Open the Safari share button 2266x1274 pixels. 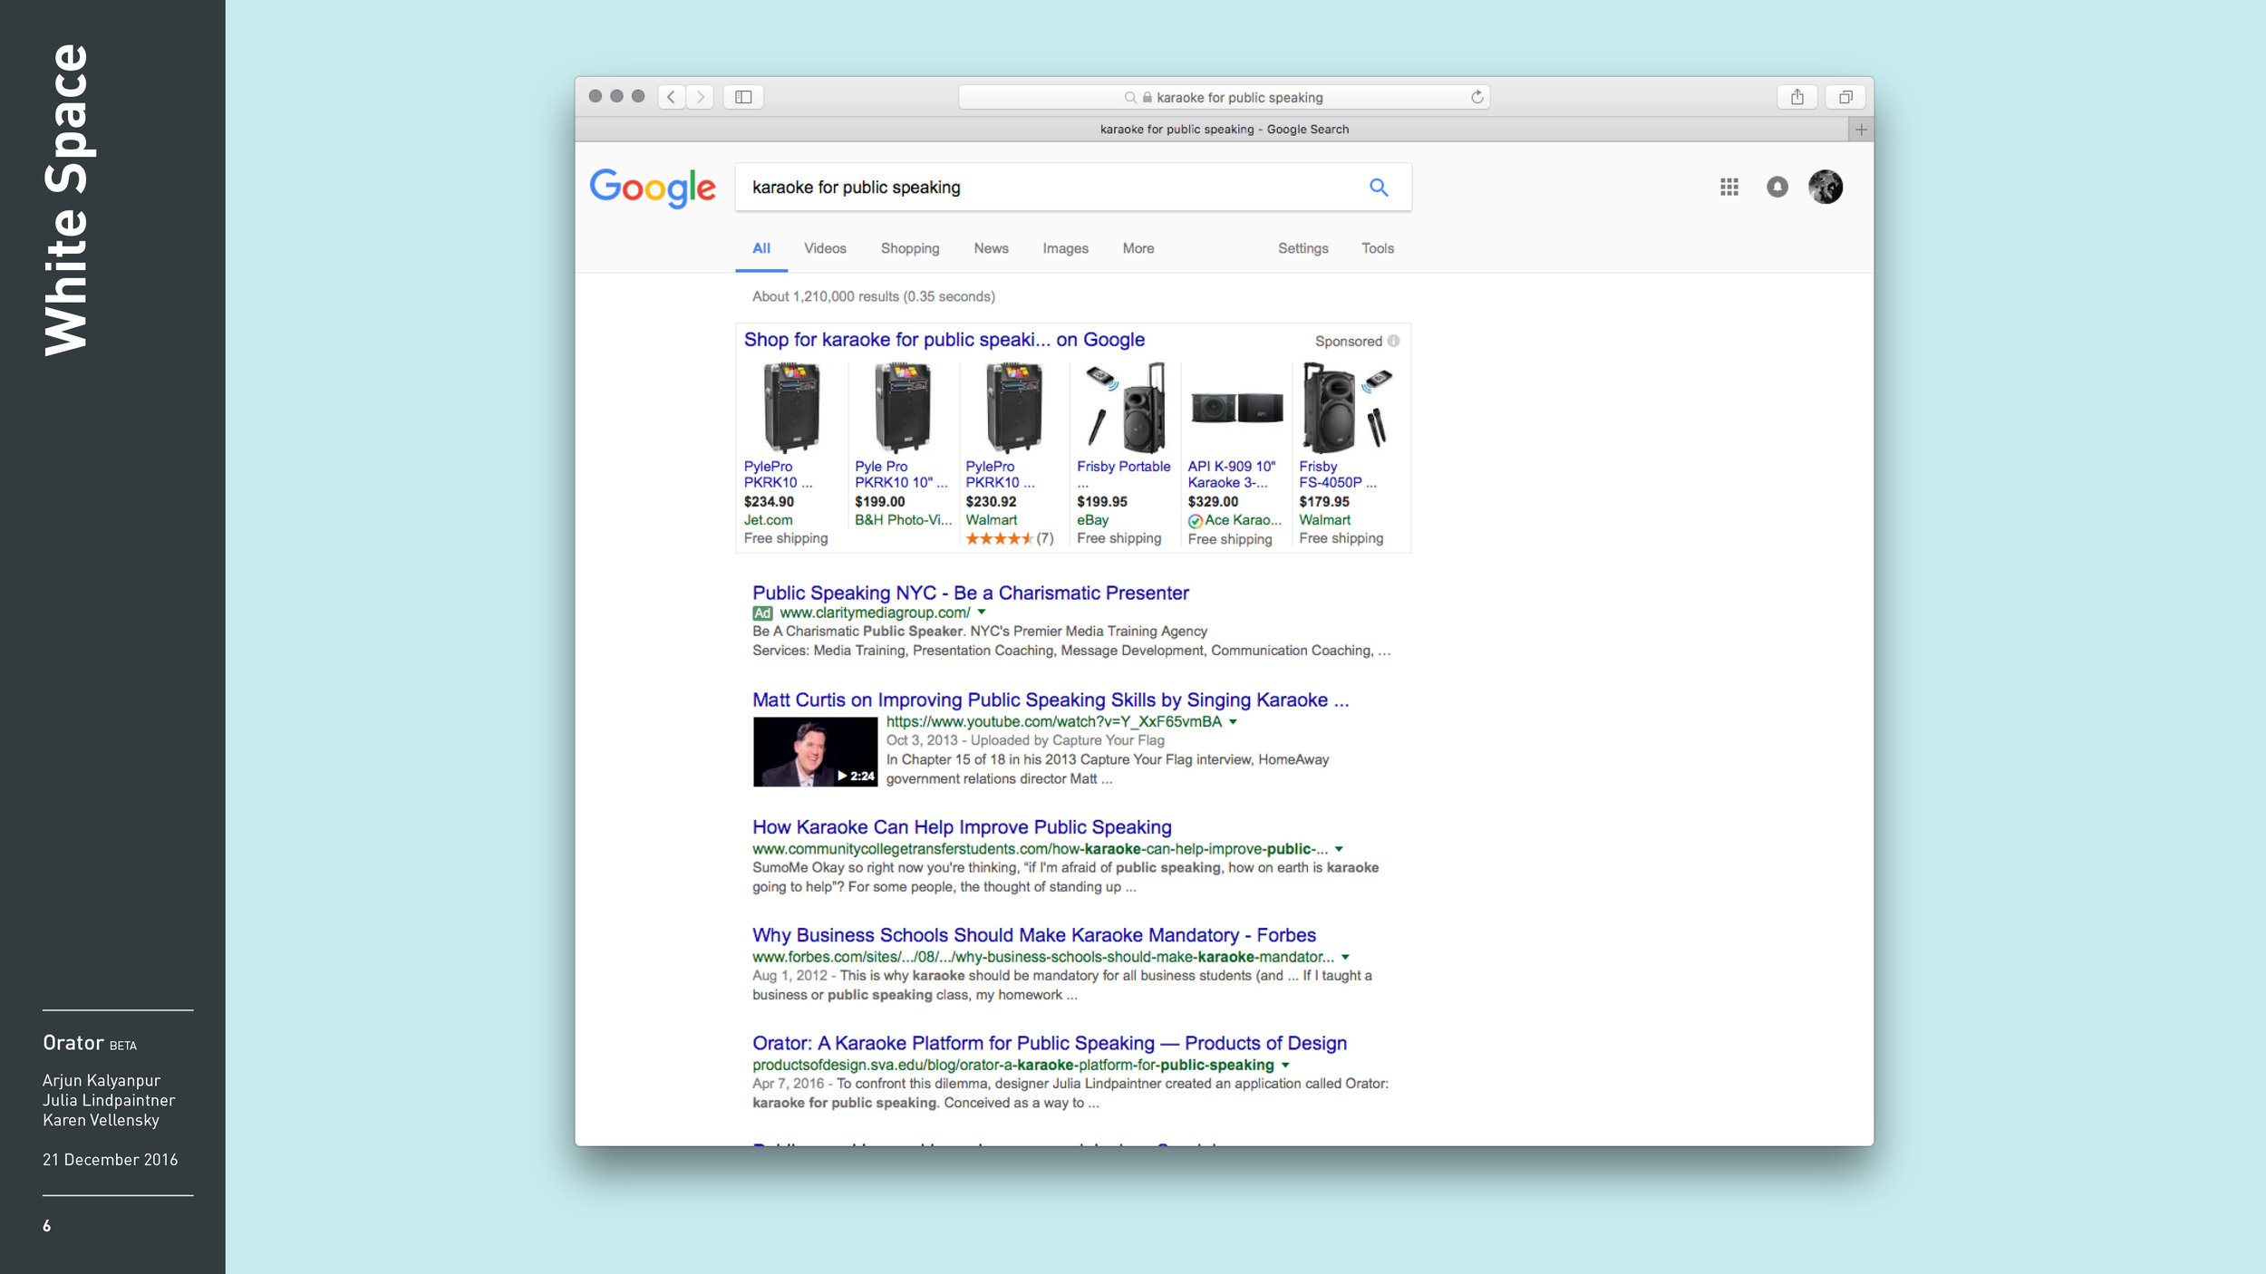pyautogui.click(x=1797, y=97)
